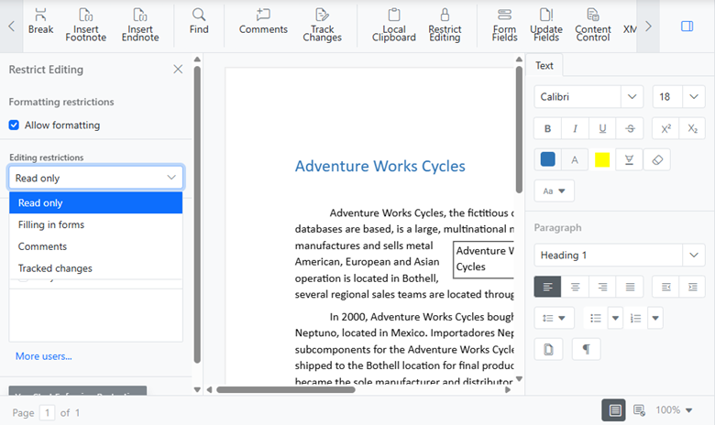Apply Superscript formatting
This screenshot has width=715, height=425.
coord(665,128)
